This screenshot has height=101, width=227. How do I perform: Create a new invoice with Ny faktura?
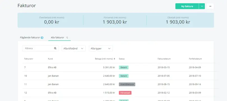click(187, 6)
